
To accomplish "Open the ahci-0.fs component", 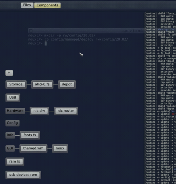I will pos(42,85).
